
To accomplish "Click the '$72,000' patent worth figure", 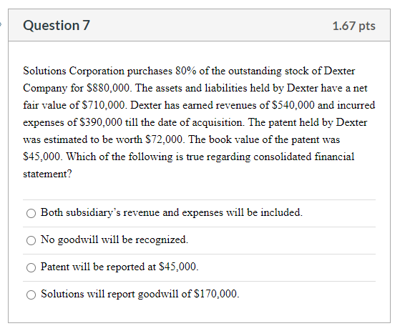I will click(x=164, y=139).
